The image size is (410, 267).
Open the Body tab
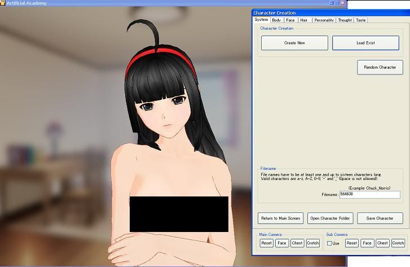tap(276, 20)
